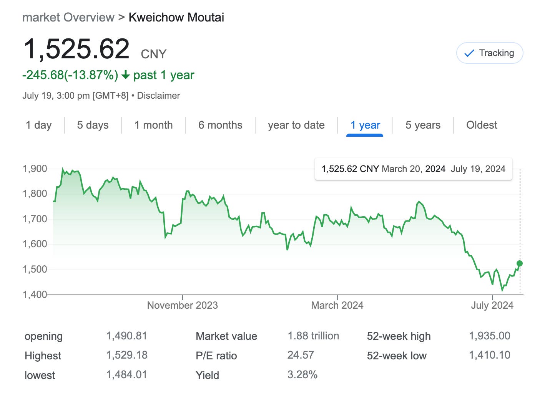The image size is (555, 397).
Task: Show the year to date chart
Action: pyautogui.click(x=296, y=125)
